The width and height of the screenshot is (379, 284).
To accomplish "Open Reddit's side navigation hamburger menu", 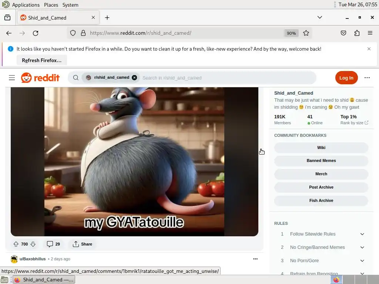I will [12, 78].
